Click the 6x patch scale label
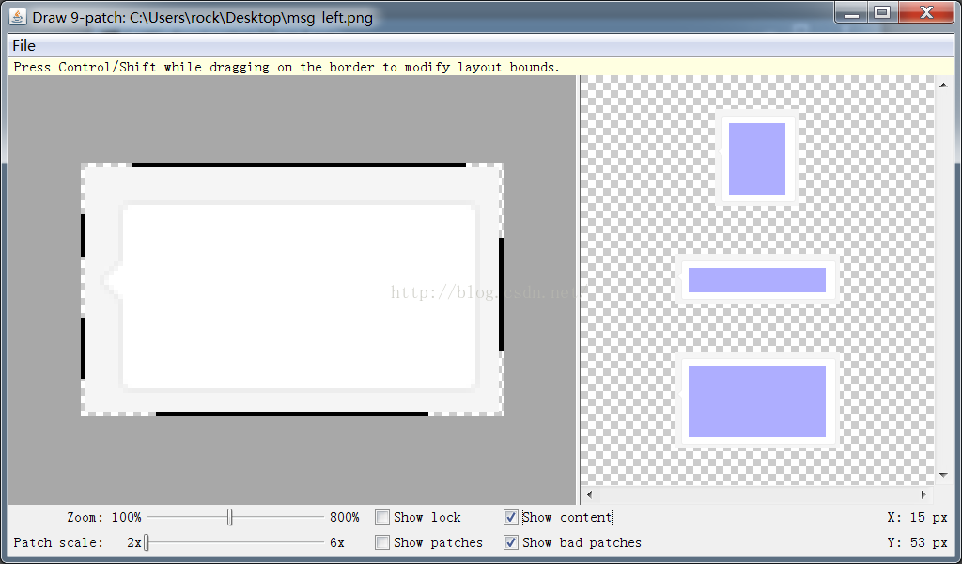Image resolution: width=962 pixels, height=564 pixels. pyautogui.click(x=337, y=542)
